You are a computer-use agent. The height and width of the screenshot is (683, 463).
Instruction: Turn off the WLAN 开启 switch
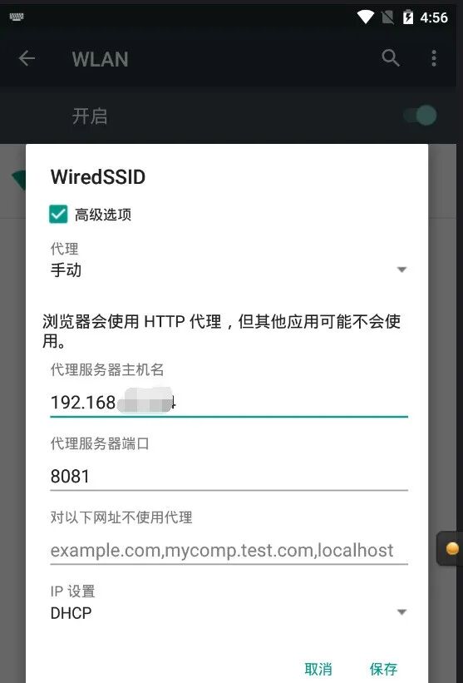(420, 116)
